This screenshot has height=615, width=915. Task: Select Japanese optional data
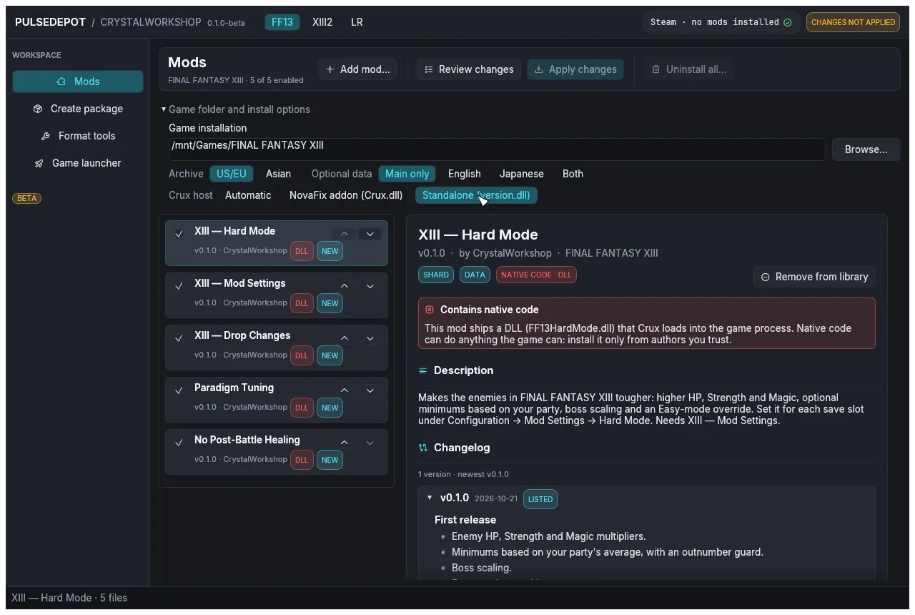pos(522,174)
